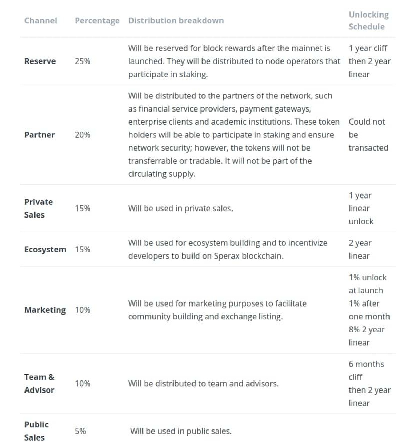414x444 pixels.
Task: Click the Unlocking Schedule column header
Action: [x=368, y=21]
